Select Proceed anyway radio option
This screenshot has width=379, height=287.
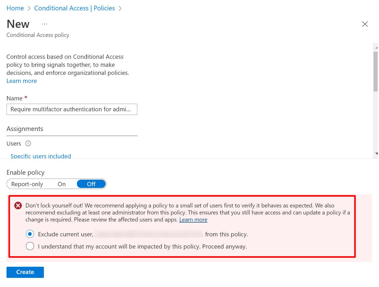30,246
